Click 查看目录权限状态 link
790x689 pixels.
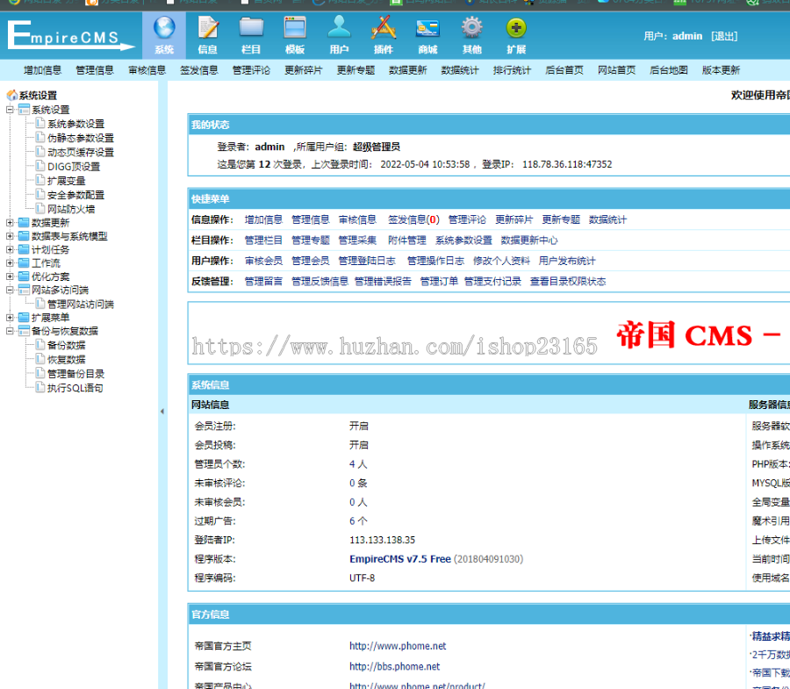[x=568, y=282]
